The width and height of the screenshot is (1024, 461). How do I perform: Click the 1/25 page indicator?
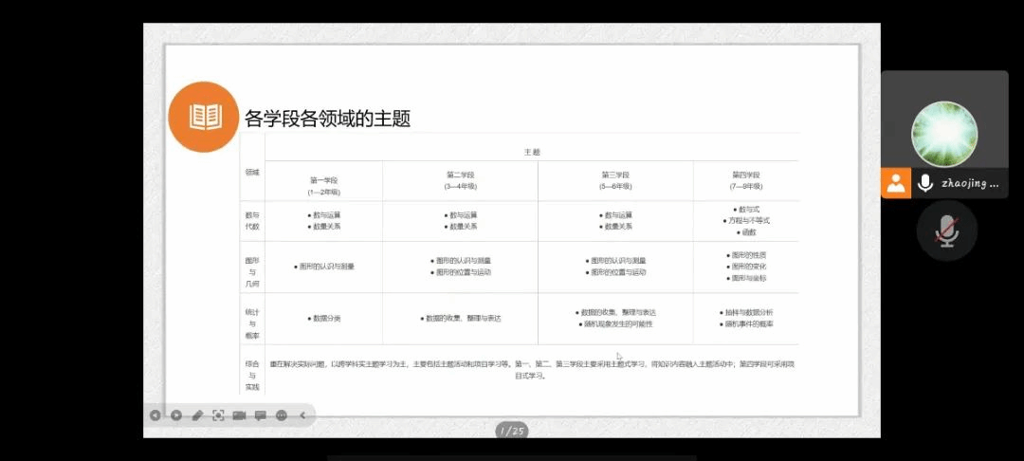tap(512, 431)
